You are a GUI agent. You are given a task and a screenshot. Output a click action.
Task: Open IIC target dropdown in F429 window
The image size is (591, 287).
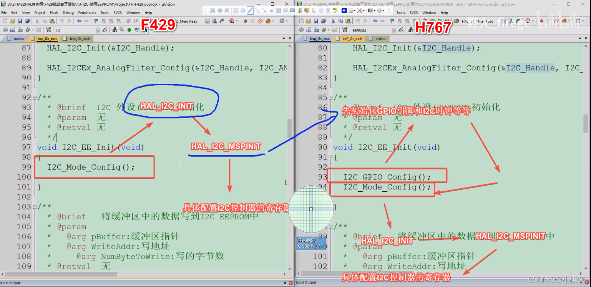coord(98,30)
